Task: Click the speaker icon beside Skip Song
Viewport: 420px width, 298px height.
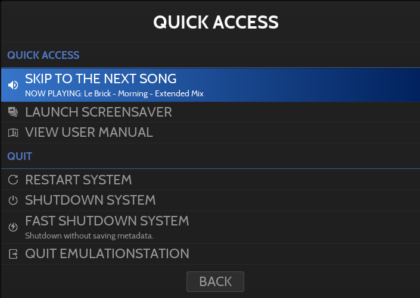Action: tap(13, 85)
